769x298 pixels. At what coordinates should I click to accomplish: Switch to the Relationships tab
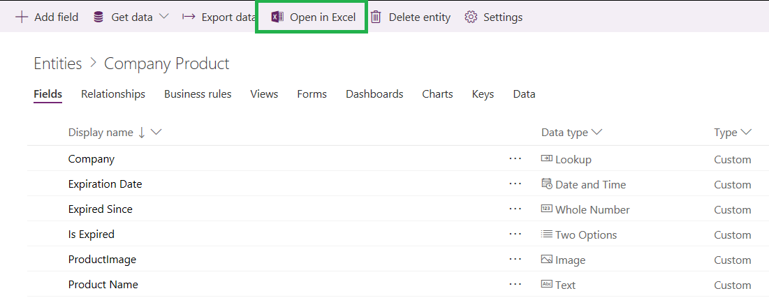click(x=113, y=94)
